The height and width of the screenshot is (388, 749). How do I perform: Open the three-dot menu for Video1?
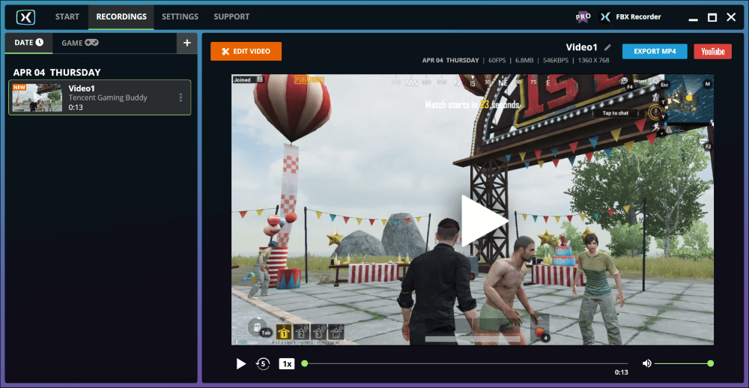pos(181,97)
